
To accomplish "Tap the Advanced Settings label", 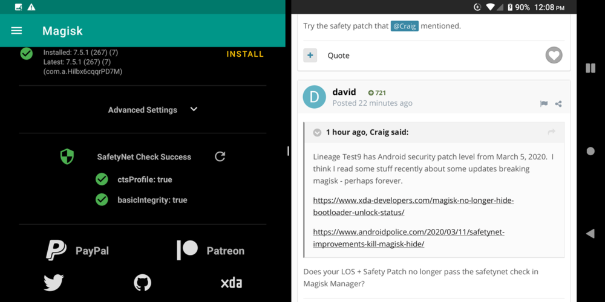I will point(142,110).
